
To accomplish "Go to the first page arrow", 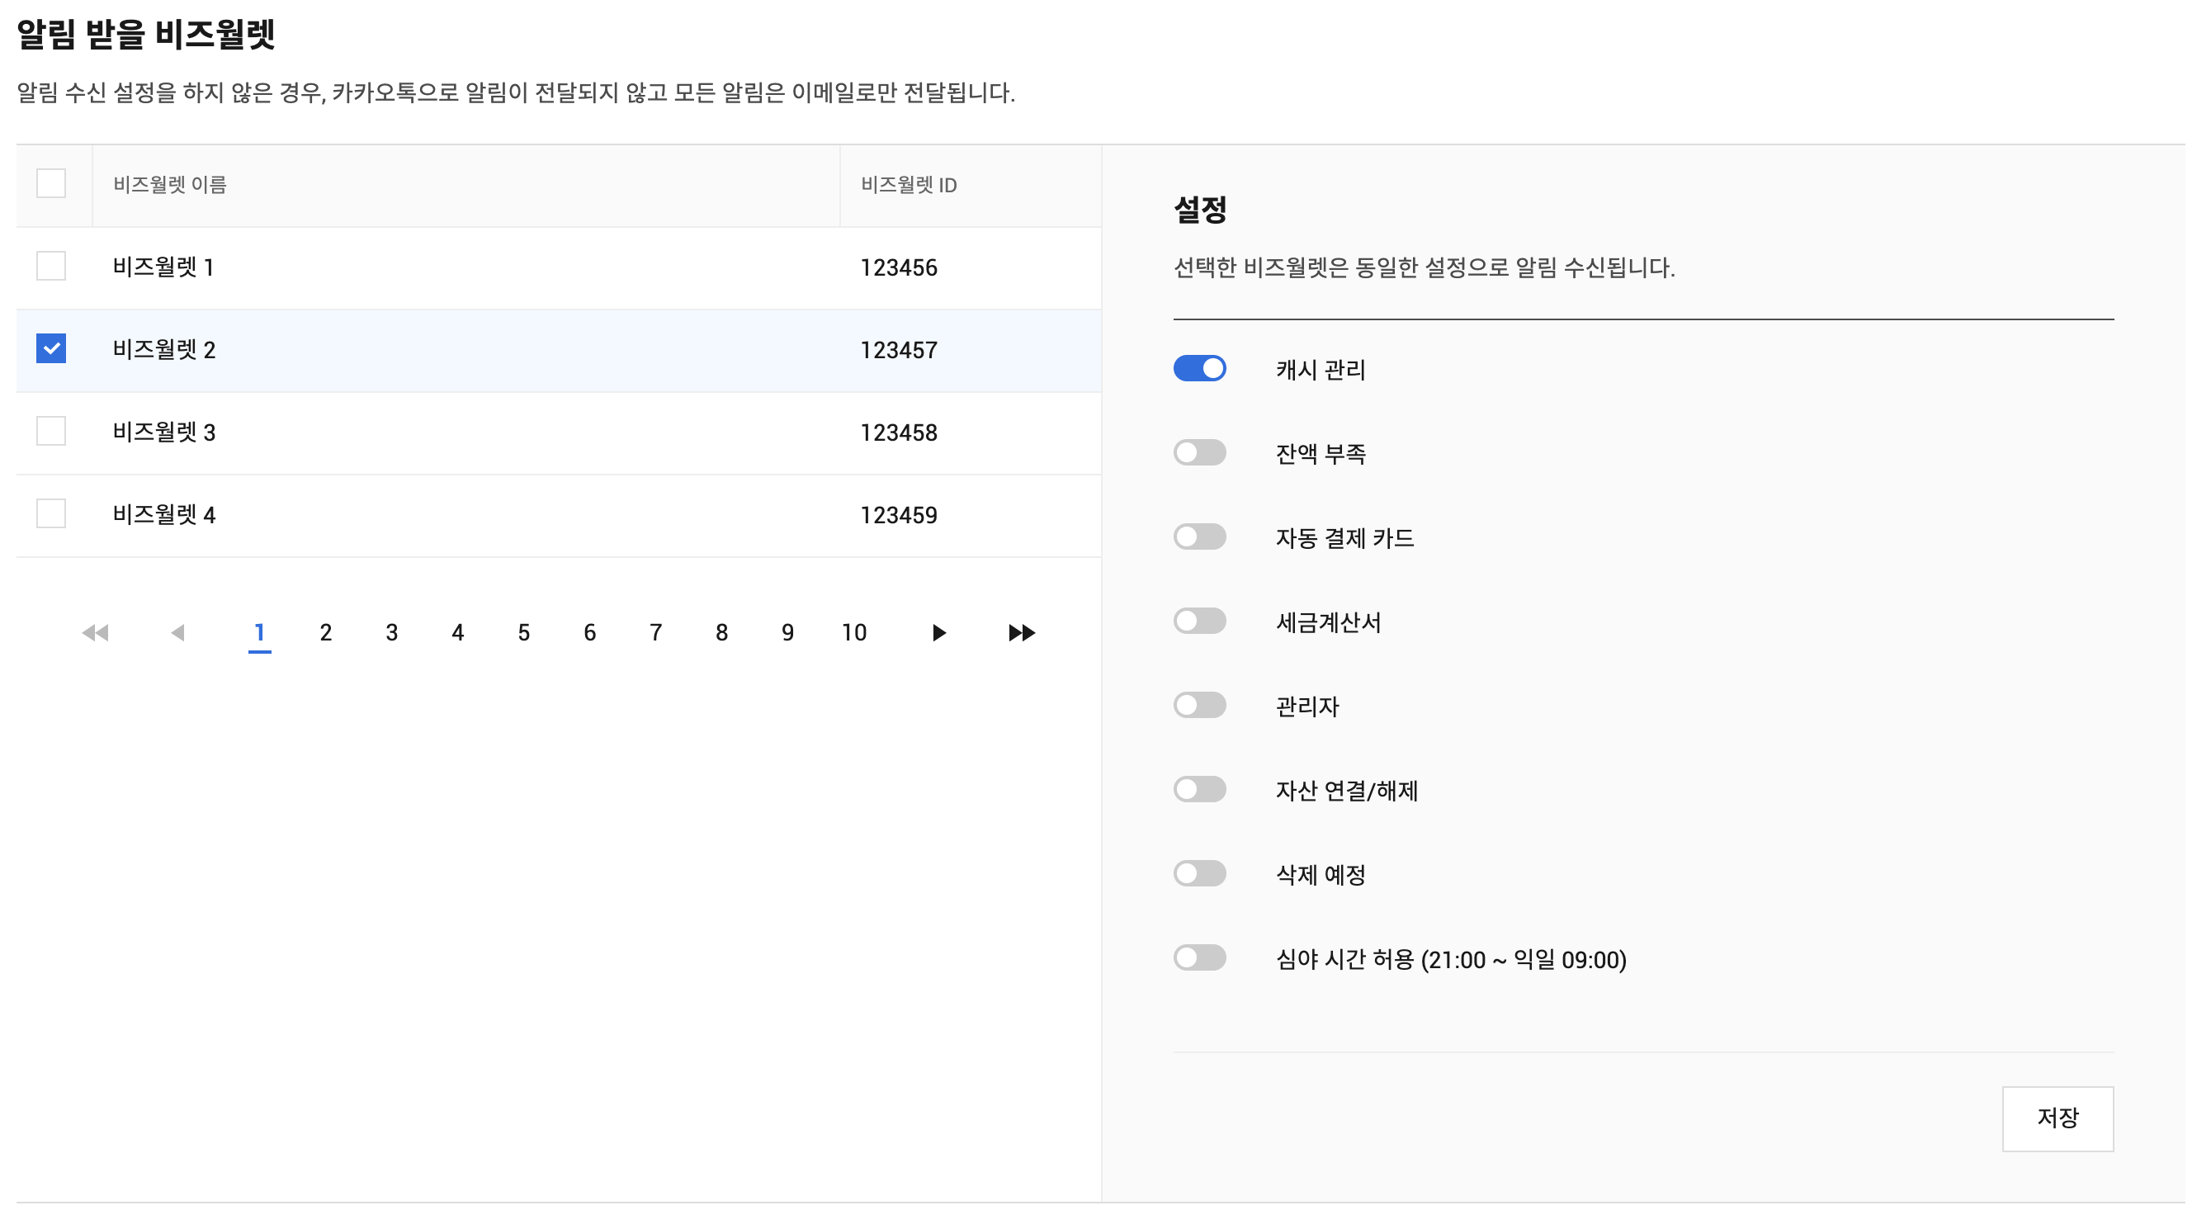I will point(96,633).
